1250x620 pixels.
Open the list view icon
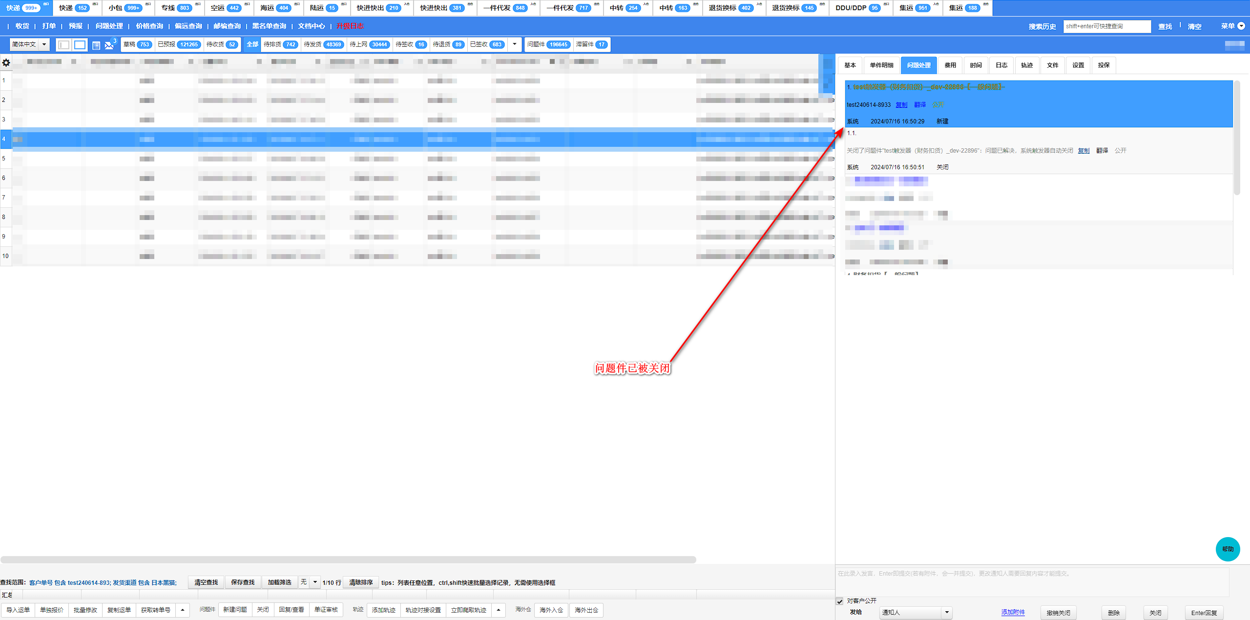pyautogui.click(x=96, y=45)
